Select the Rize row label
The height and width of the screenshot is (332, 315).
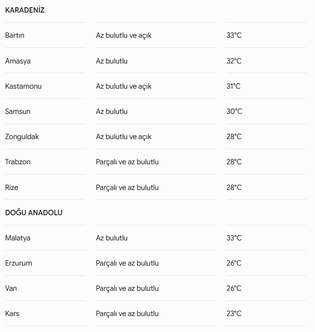click(x=12, y=188)
